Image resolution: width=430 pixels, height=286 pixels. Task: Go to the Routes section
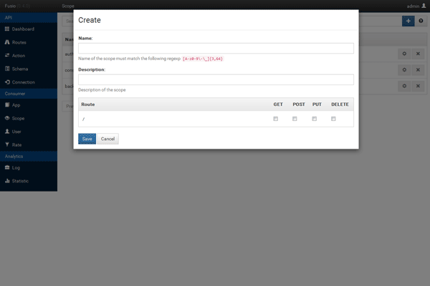20,43
